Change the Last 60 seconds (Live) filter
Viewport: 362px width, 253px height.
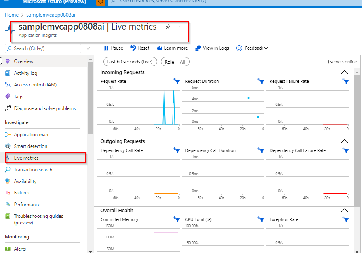coord(130,62)
